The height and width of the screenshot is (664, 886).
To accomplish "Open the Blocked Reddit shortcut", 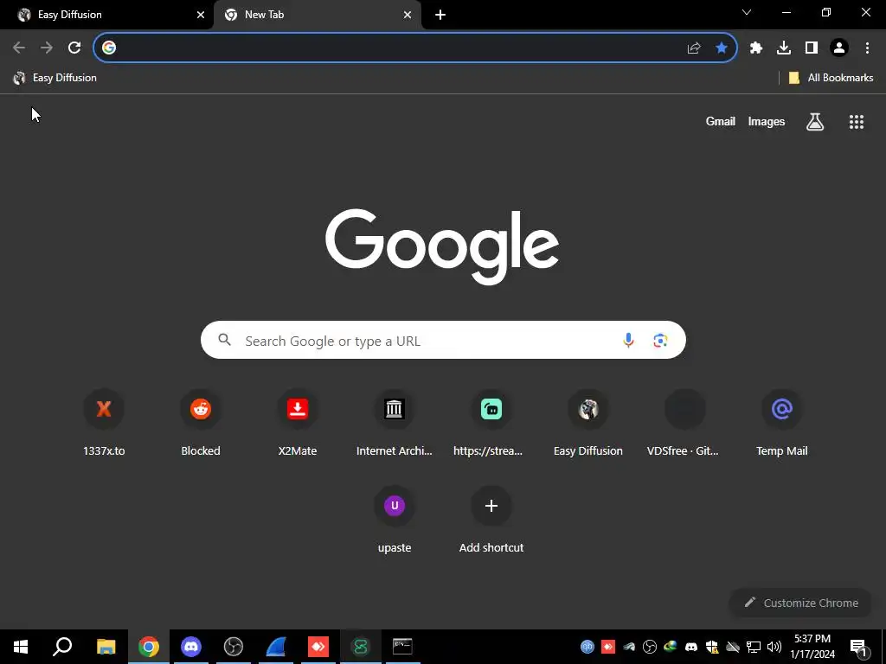I will point(201,422).
